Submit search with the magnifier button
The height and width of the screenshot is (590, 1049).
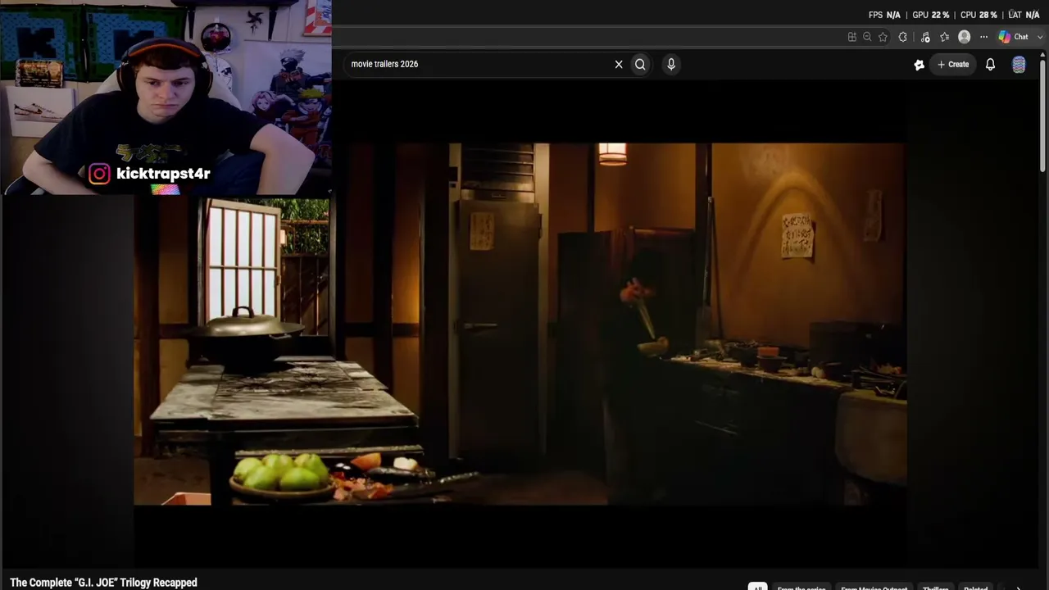[x=640, y=64]
